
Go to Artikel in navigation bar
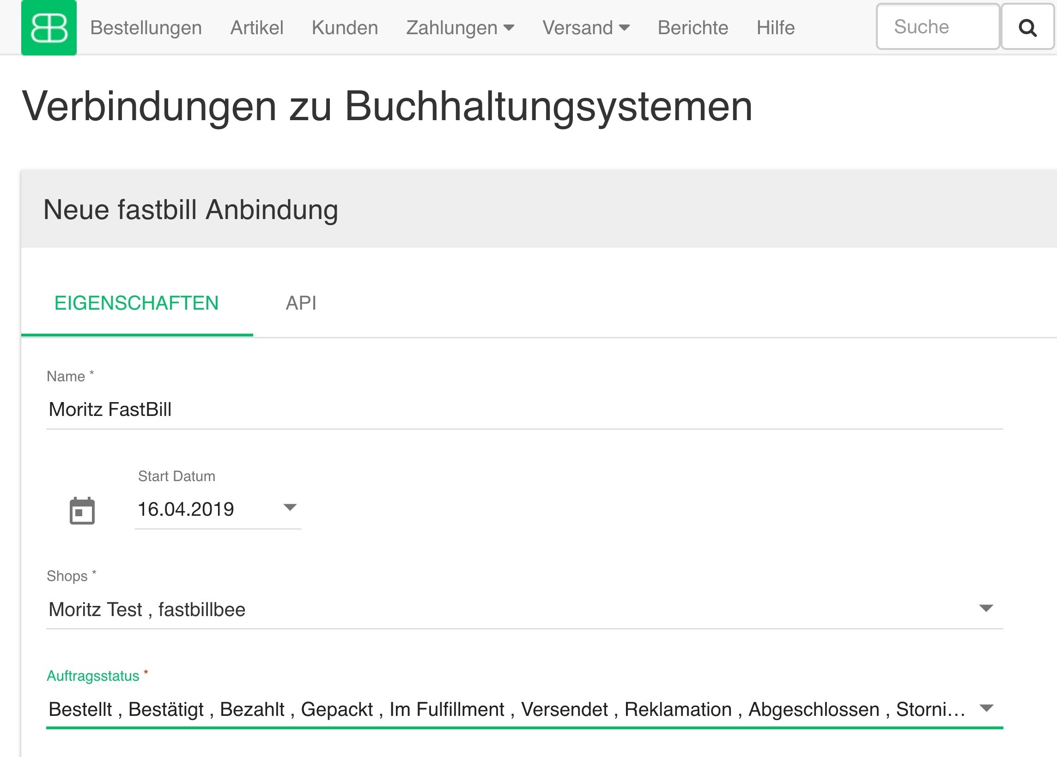[x=257, y=28]
